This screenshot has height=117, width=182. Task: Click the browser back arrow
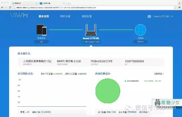pos(2,8)
